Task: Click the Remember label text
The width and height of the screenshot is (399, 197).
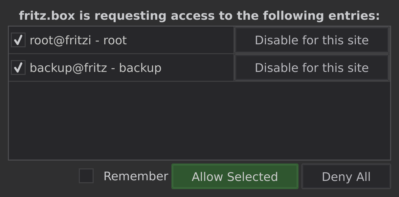Action: coord(136,176)
